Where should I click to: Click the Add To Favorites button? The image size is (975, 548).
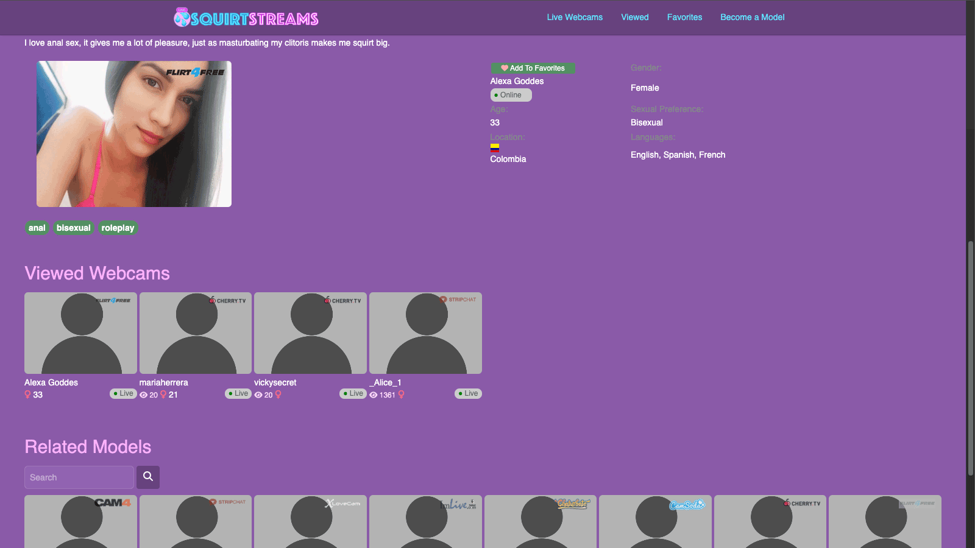[x=533, y=68]
